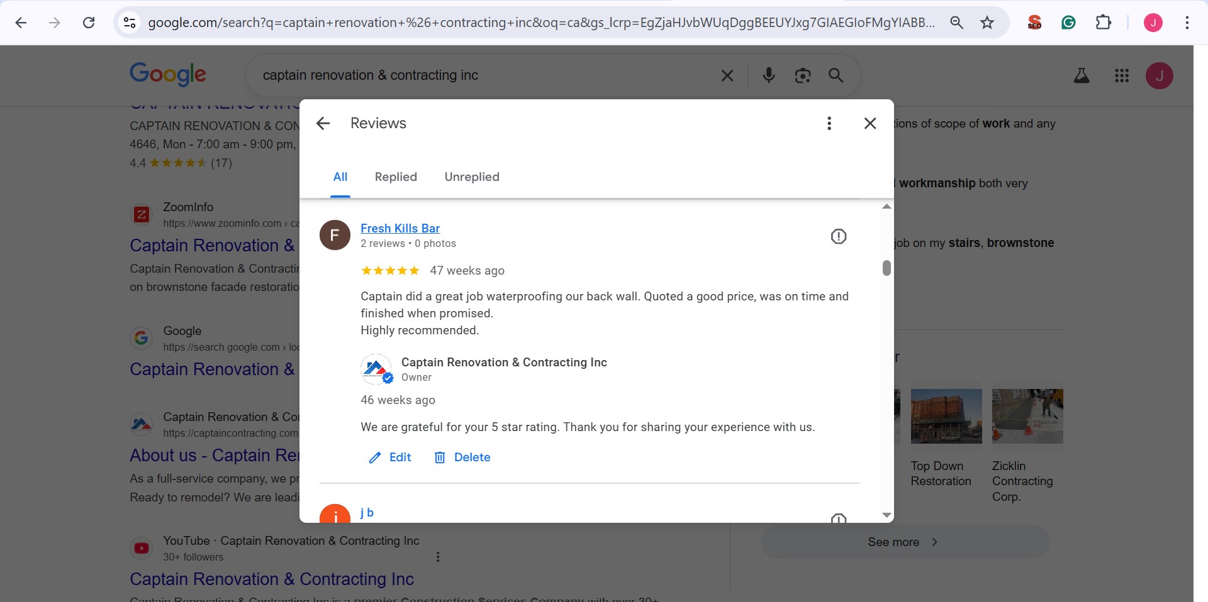The height and width of the screenshot is (602, 1208).
Task: Bookmark this page with star icon
Action: 987,23
